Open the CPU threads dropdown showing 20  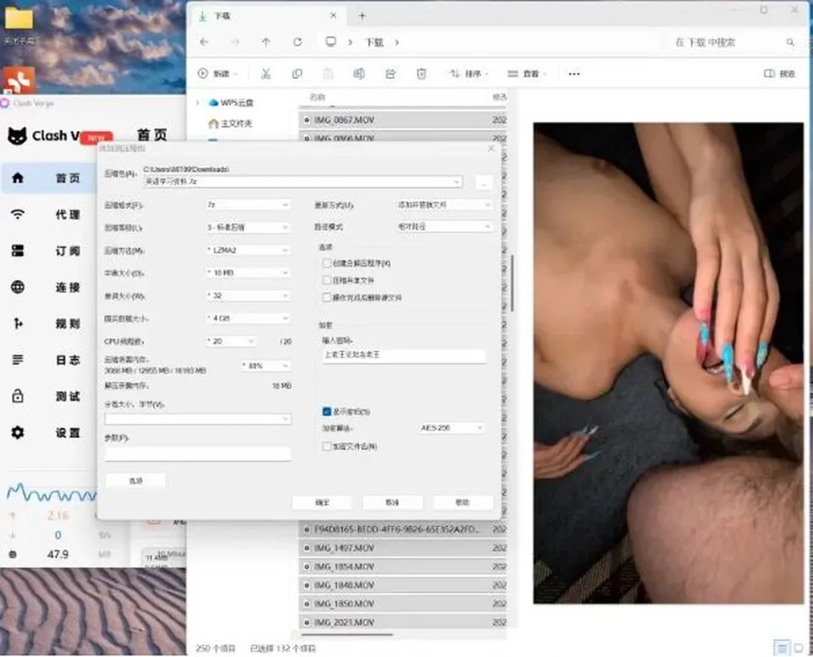pyautogui.click(x=230, y=340)
